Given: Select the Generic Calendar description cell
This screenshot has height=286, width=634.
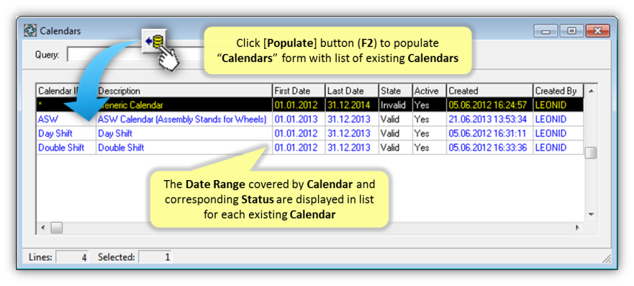Looking at the screenshot, I should 184,105.
